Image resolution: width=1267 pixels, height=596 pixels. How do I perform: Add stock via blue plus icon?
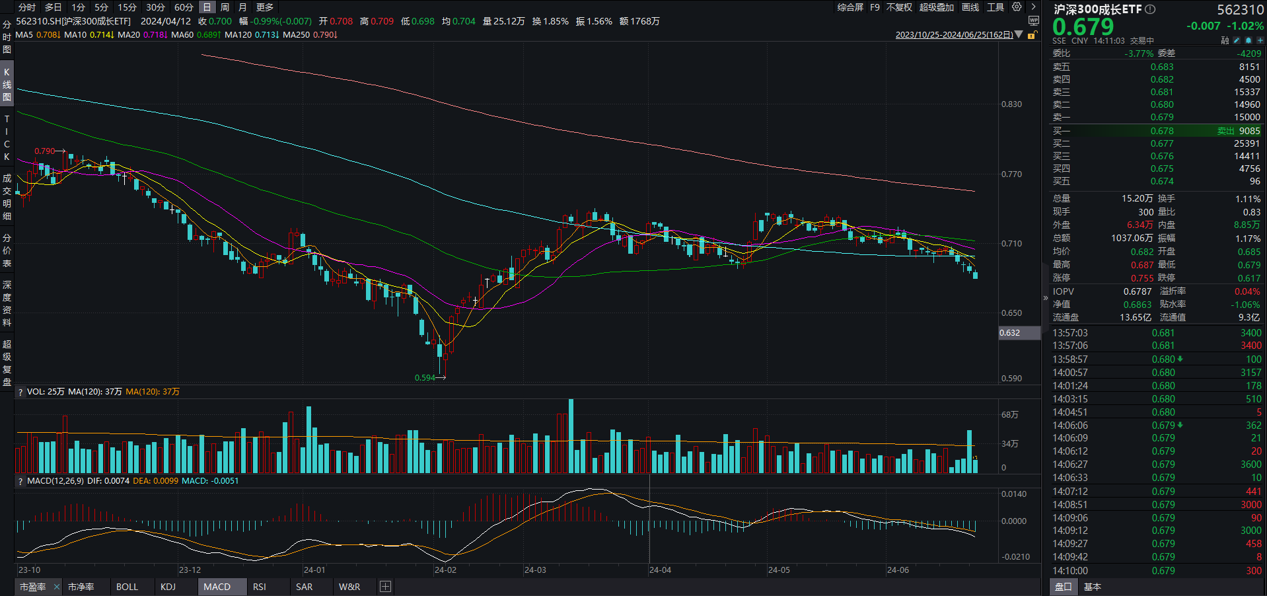coord(1259,41)
